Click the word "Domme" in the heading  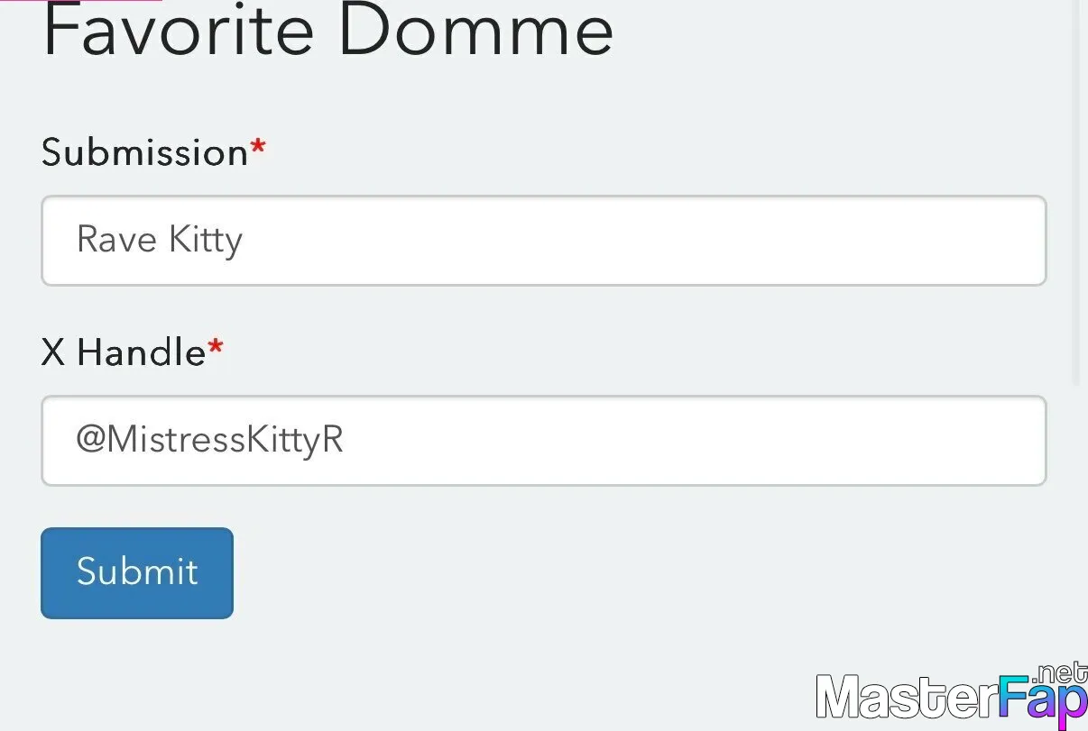(x=476, y=32)
